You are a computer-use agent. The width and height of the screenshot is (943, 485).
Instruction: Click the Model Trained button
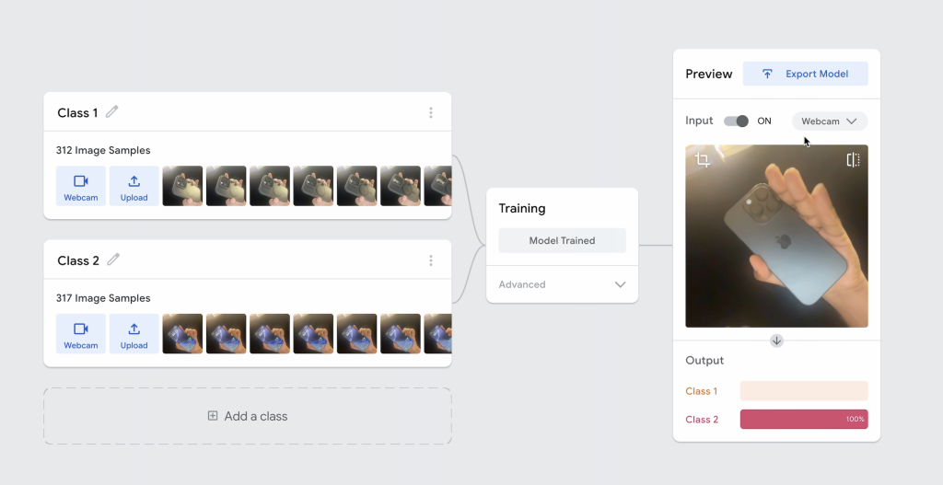tap(562, 240)
